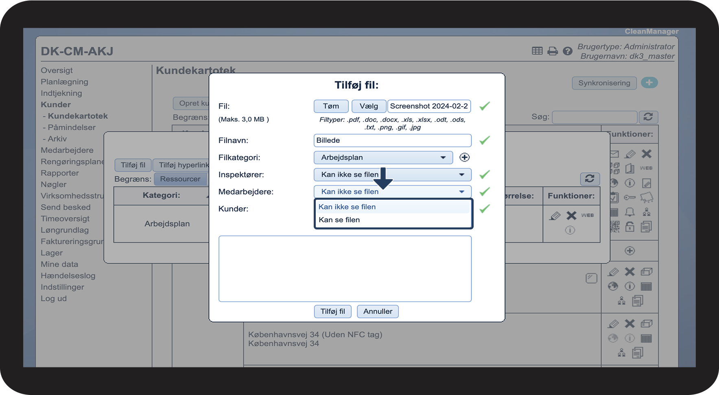Select 'Kan se filen' from the open list
Image resolution: width=719 pixels, height=395 pixels.
coord(339,220)
